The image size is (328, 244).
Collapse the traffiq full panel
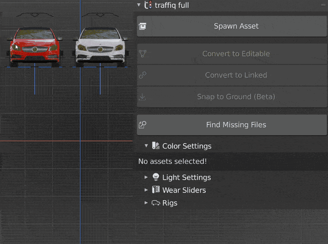tap(139, 5)
